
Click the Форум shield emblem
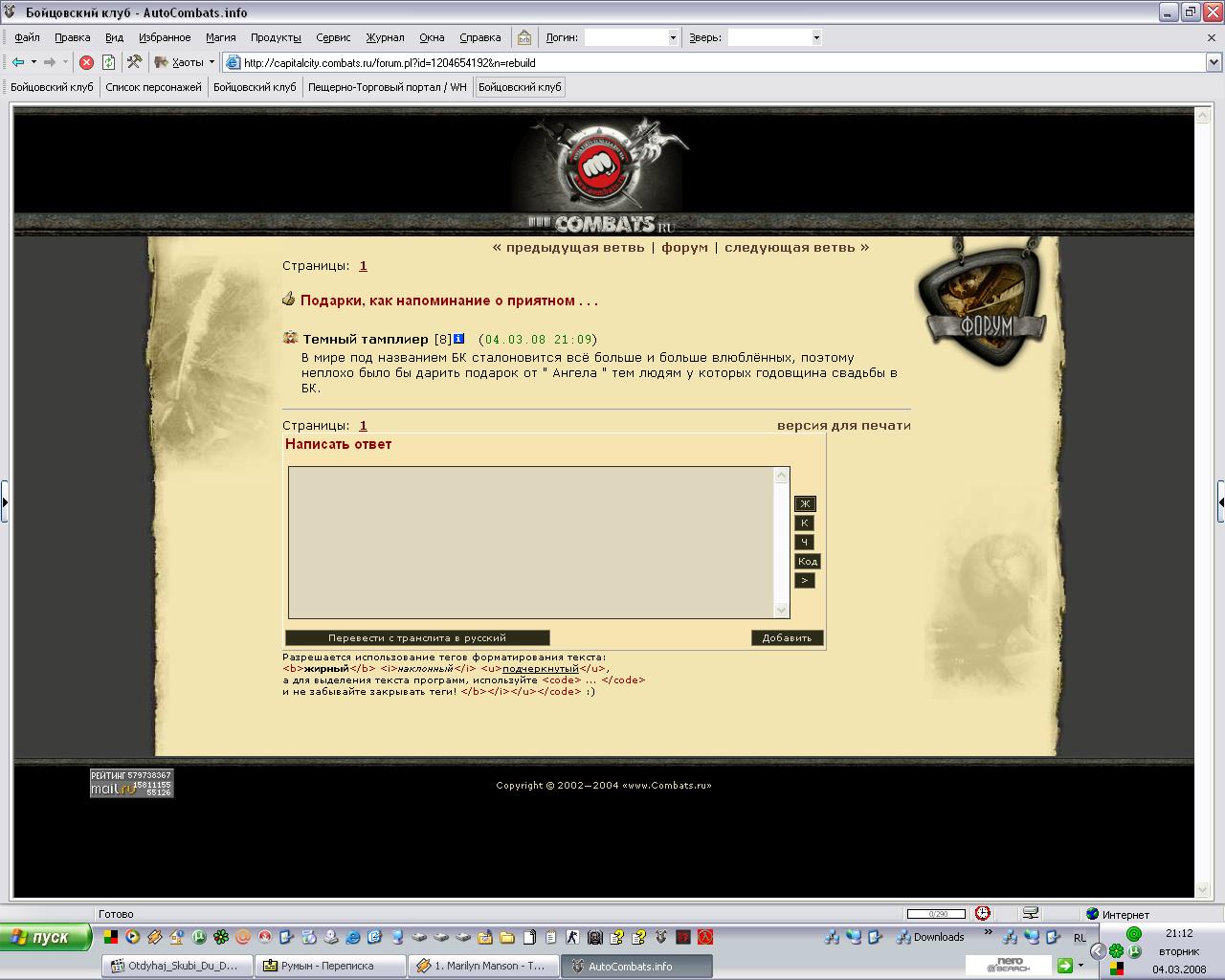[x=984, y=304]
